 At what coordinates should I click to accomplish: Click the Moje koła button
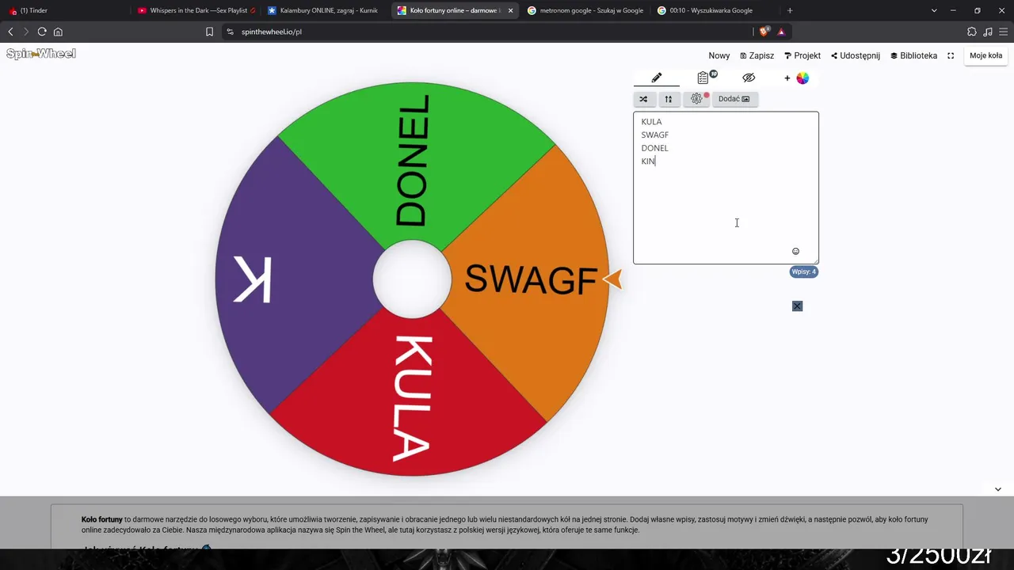click(985, 55)
